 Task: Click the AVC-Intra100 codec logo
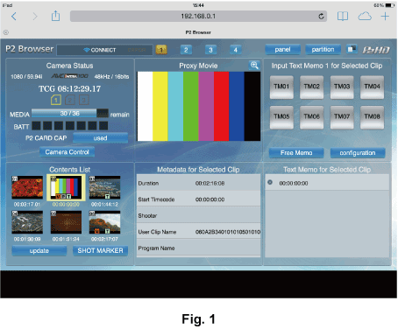(x=69, y=76)
